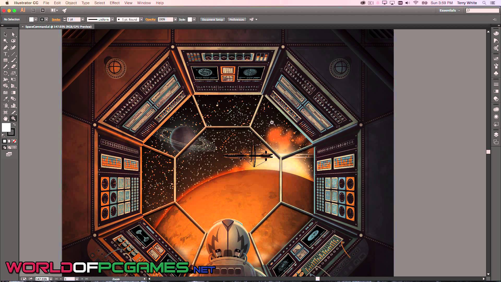Select the Magic Wand tool

coord(5,41)
